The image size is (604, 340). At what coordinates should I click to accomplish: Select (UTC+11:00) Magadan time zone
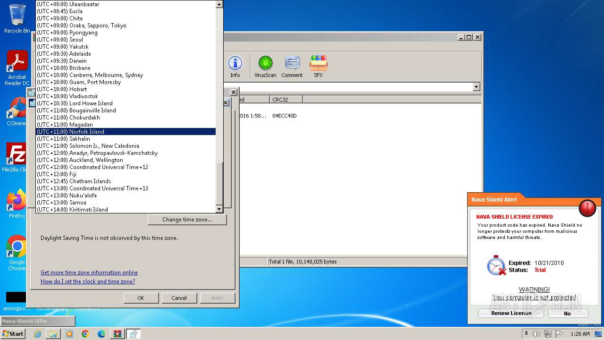point(126,125)
